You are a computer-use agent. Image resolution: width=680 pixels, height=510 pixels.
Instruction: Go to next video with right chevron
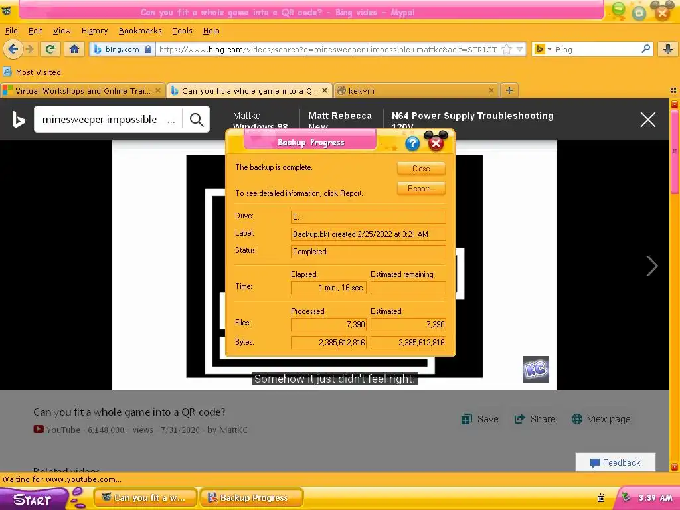click(652, 266)
